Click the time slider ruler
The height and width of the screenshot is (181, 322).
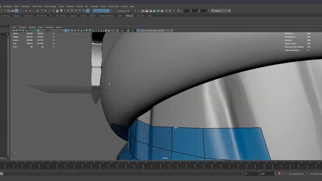(161, 165)
